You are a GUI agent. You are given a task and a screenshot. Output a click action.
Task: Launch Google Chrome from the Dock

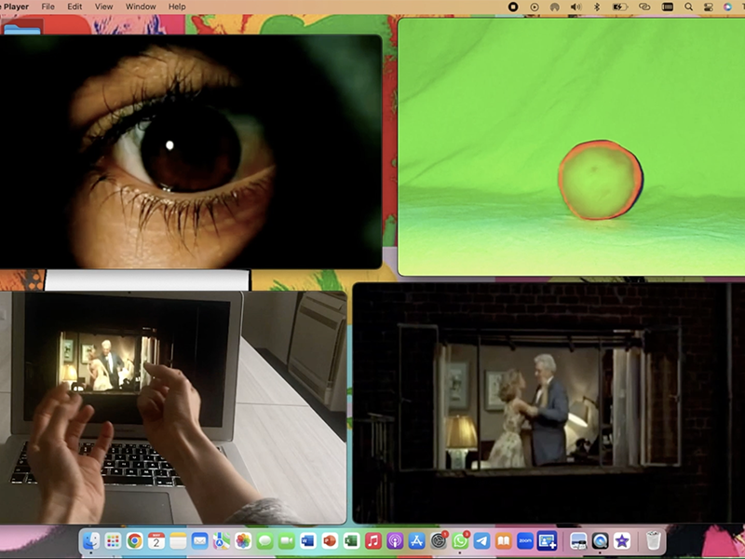[134, 540]
